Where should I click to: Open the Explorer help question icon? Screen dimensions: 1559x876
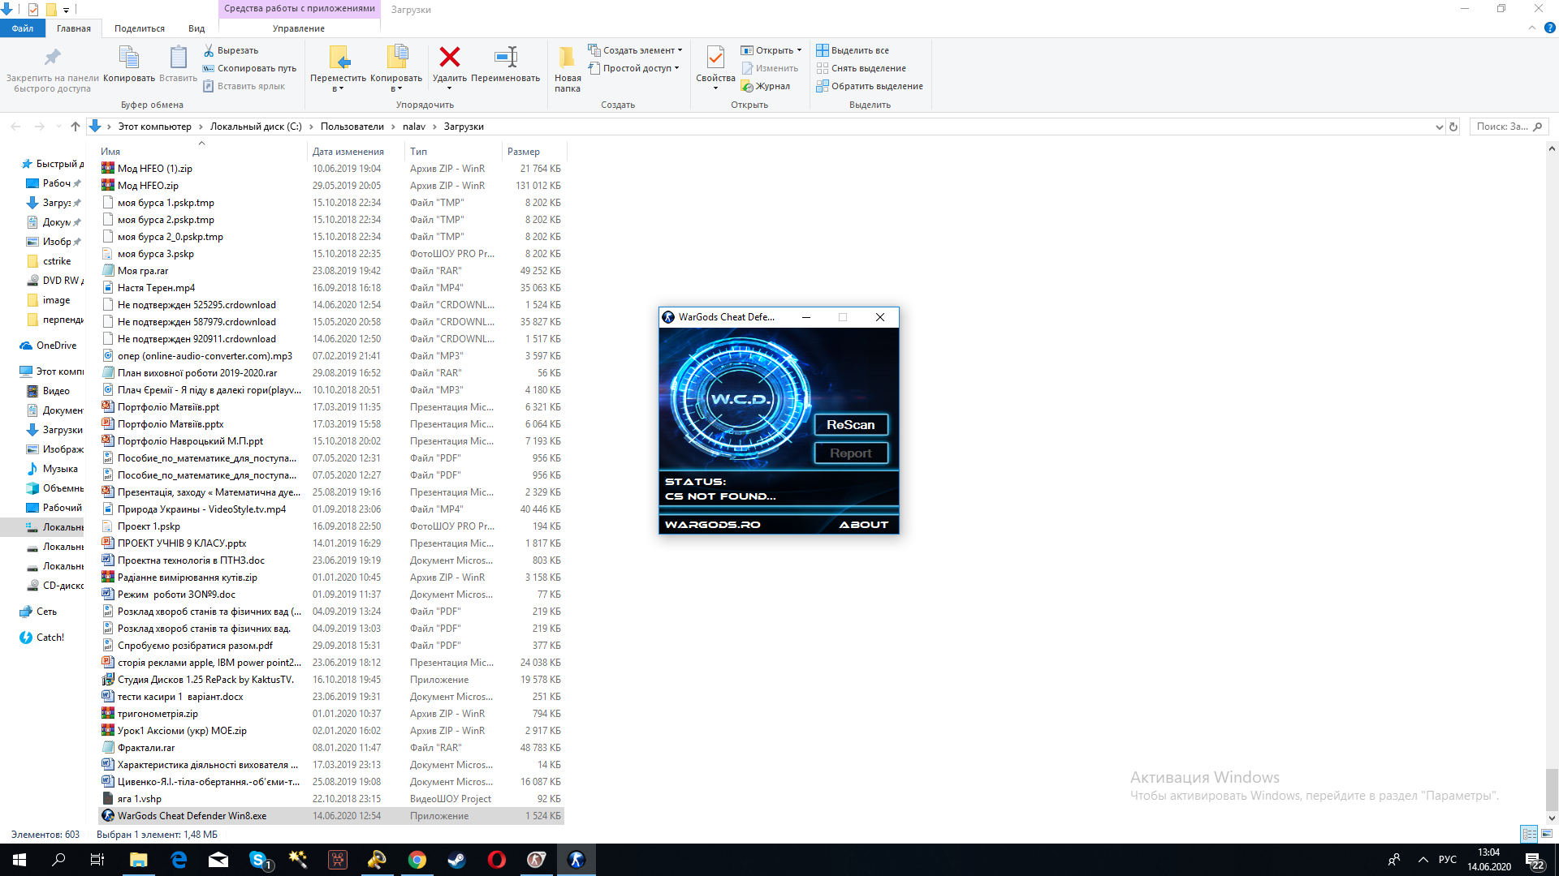click(1549, 28)
